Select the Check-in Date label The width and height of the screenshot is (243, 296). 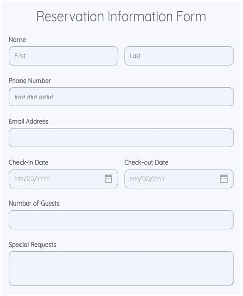[x=29, y=162]
